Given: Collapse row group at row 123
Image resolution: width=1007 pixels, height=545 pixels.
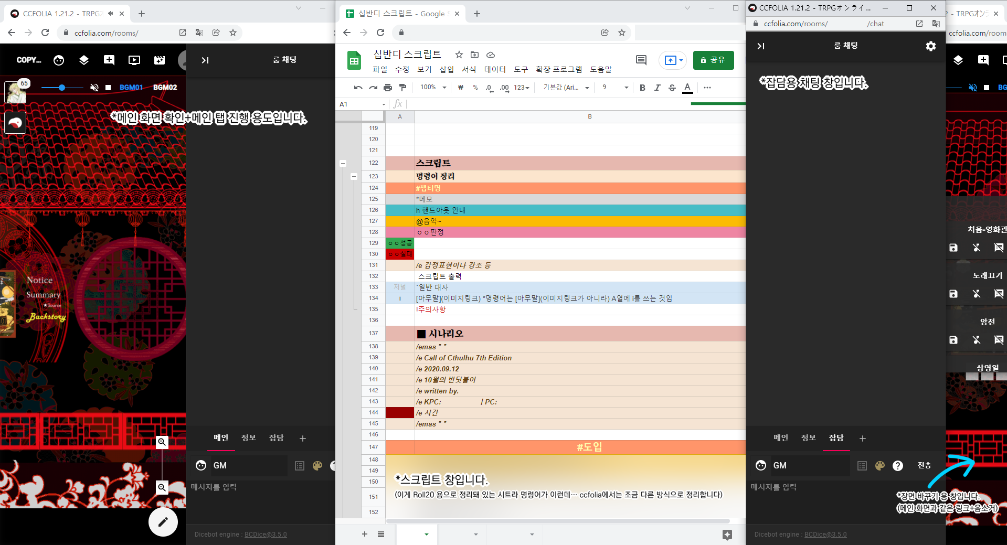Looking at the screenshot, I should coord(354,177).
